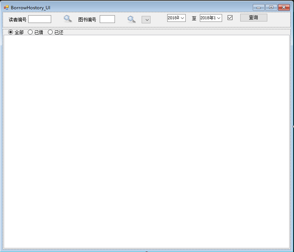Viewport: 294px width, 252px height.
Task: Open the gray dropdown after book search icon
Action: click(146, 20)
